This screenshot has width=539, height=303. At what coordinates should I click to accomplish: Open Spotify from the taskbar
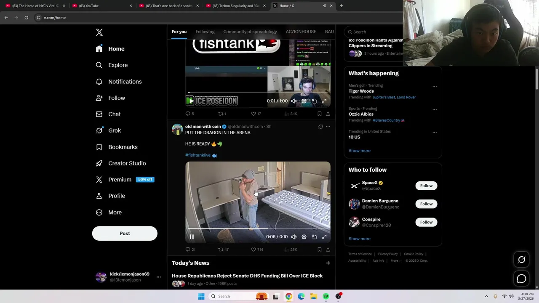(x=326, y=297)
